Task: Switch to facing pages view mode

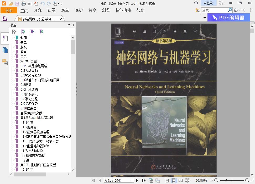Action: 180,180
